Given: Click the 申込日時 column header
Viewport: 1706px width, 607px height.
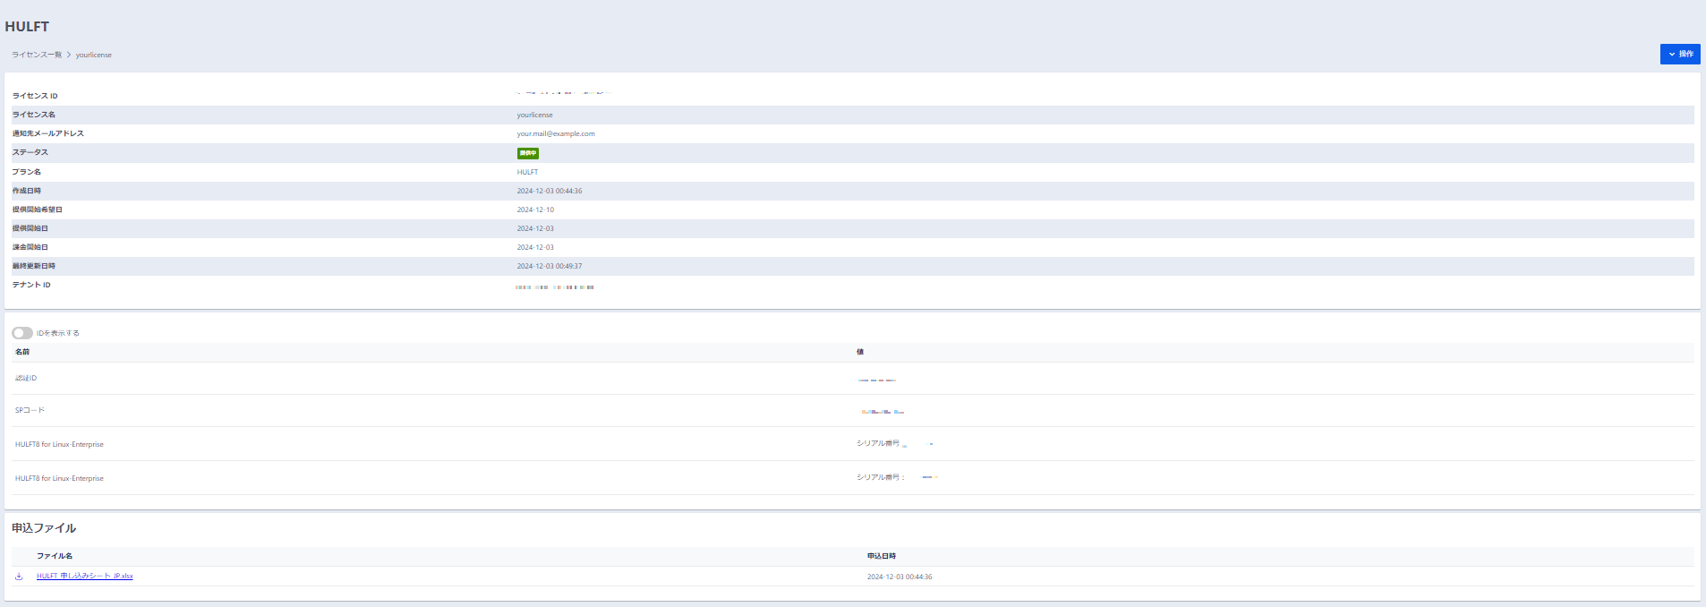Looking at the screenshot, I should click(881, 556).
